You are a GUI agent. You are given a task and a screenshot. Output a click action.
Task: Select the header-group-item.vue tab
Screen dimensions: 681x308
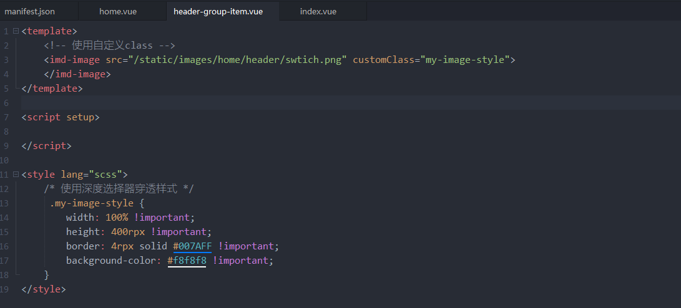(218, 11)
